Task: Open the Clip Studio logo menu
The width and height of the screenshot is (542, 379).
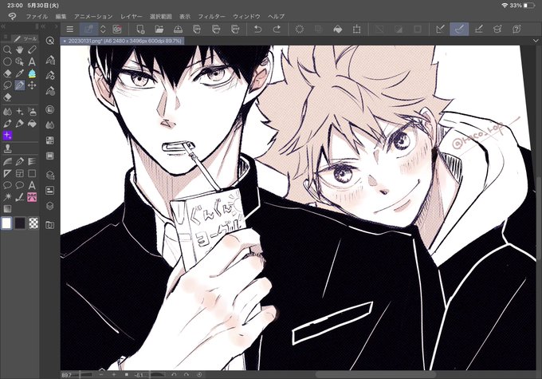Action: click(12, 16)
